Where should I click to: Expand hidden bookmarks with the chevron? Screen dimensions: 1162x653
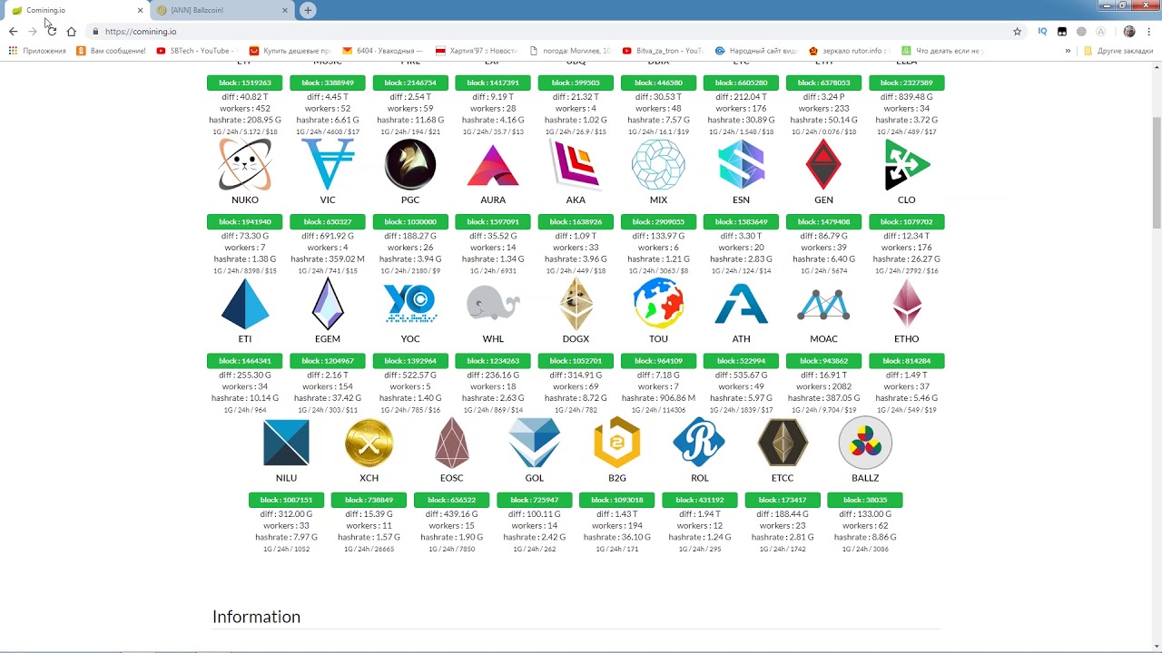click(x=1068, y=51)
